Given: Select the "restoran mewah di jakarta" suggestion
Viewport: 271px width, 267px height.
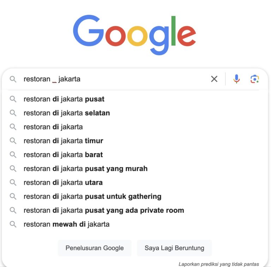Looking at the screenshot, I should click(66, 224).
